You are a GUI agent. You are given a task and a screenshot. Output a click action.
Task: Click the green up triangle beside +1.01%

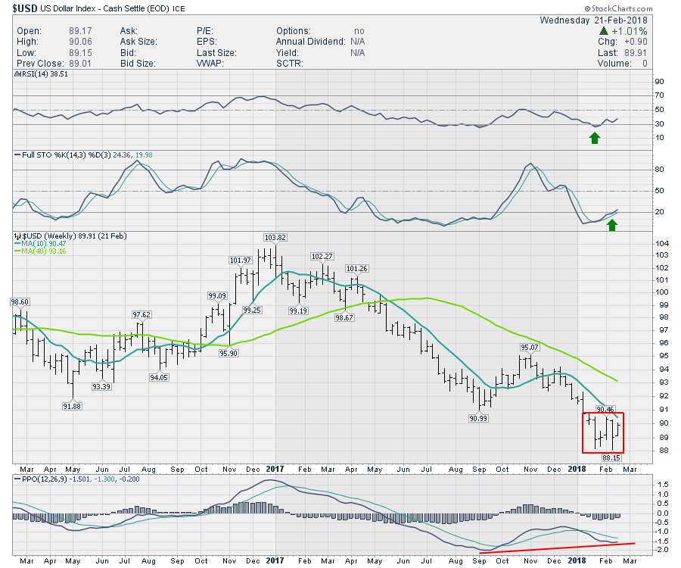603,31
